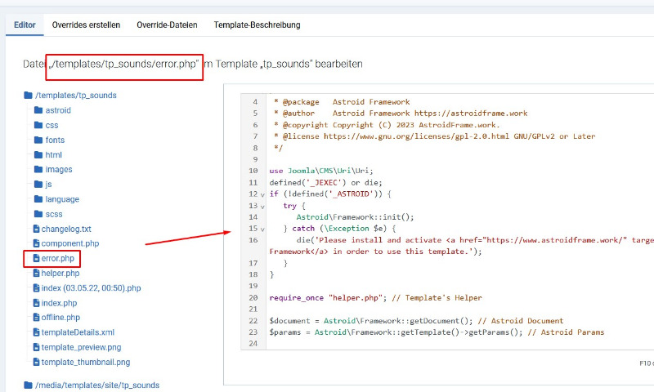
Task: Collapse the catch block fold at line 15
Action: coord(262,229)
